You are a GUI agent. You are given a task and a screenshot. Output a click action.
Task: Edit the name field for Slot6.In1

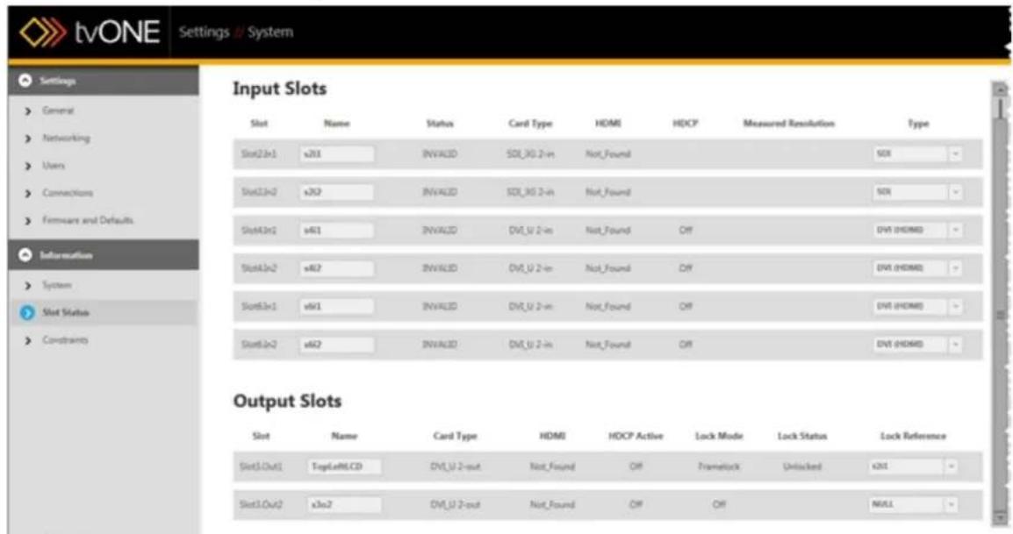tap(336, 307)
